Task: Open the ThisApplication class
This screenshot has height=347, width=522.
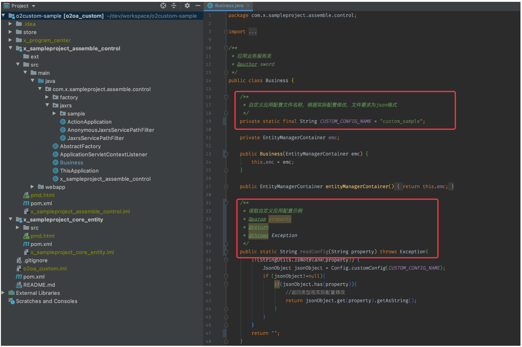Action: point(79,171)
